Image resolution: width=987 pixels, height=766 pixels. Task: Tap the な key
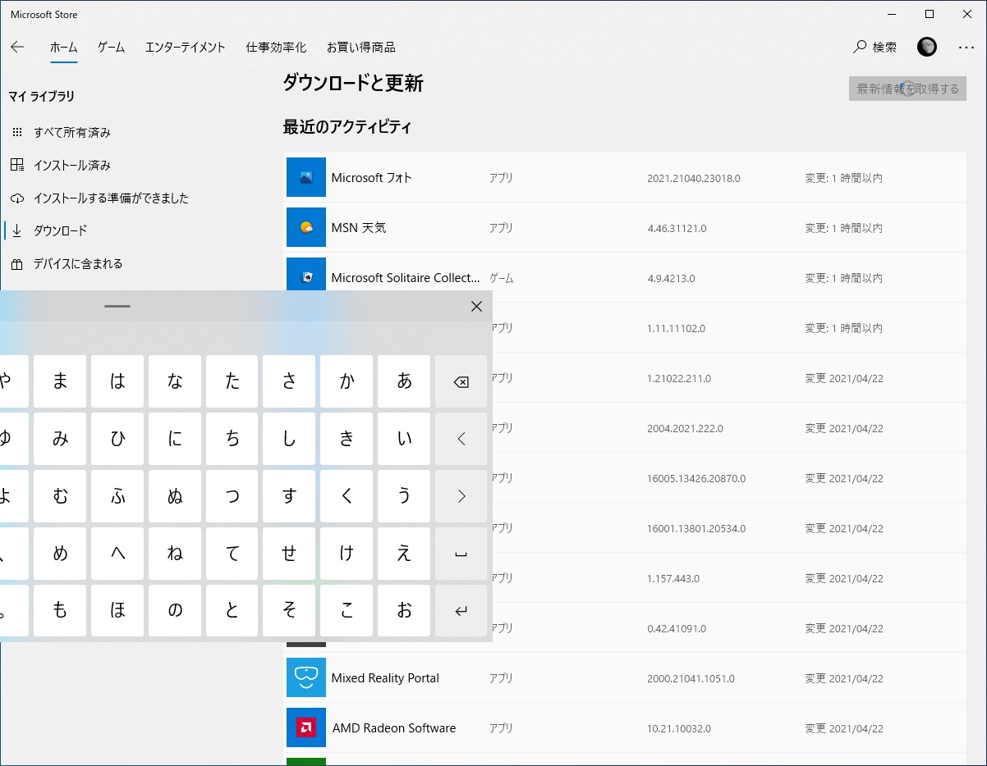(175, 381)
